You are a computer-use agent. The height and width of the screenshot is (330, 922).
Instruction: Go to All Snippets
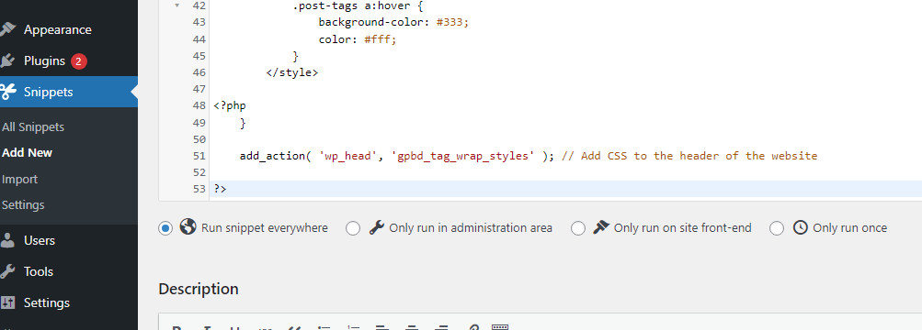(x=33, y=127)
